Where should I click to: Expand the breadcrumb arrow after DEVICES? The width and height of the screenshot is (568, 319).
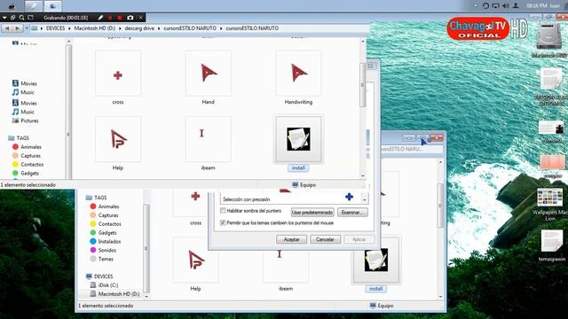tap(70, 28)
